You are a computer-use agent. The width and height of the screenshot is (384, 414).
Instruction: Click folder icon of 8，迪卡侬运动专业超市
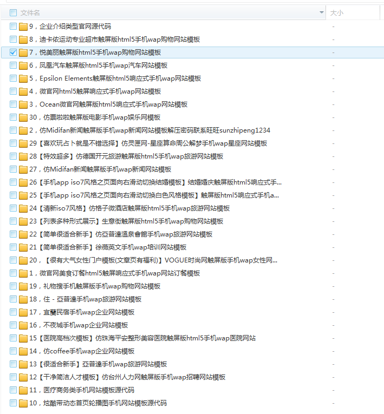(23, 40)
